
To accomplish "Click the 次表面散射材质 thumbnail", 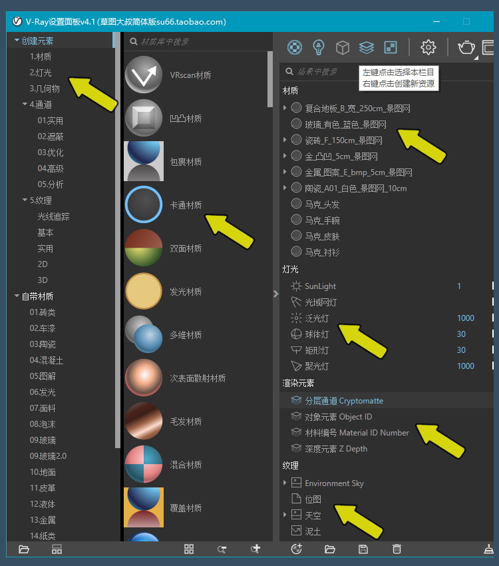I will tap(144, 378).
